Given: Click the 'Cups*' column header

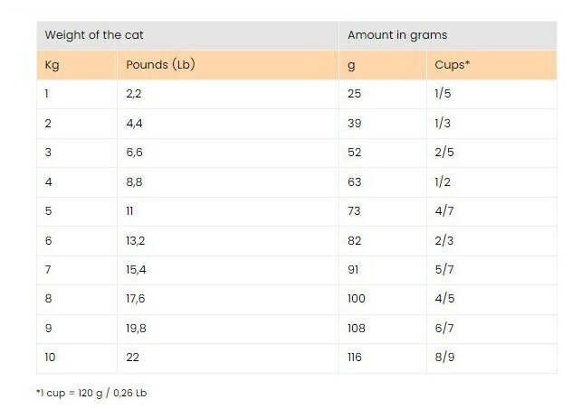Looking at the screenshot, I should point(450,65).
